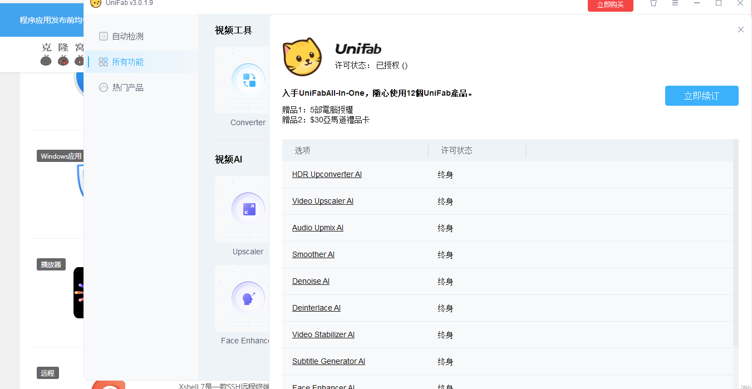The height and width of the screenshot is (389, 752).
Task: Open the HDR Upconverter AI link
Action: click(x=327, y=174)
